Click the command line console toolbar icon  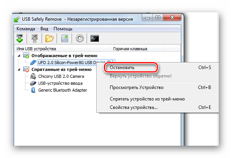pos(95,38)
